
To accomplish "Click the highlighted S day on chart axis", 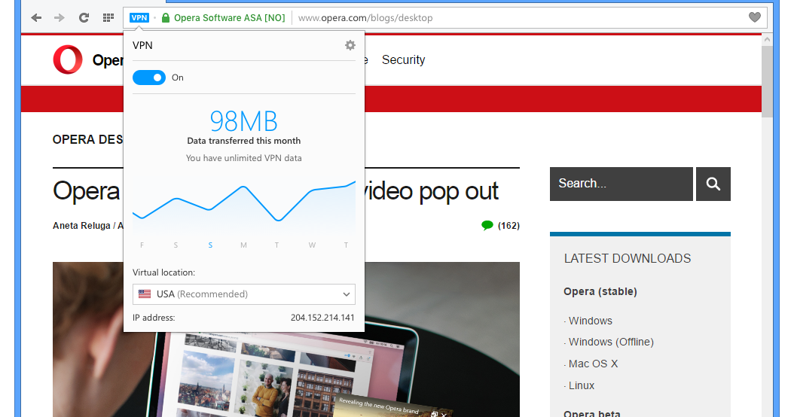I will pyautogui.click(x=210, y=245).
